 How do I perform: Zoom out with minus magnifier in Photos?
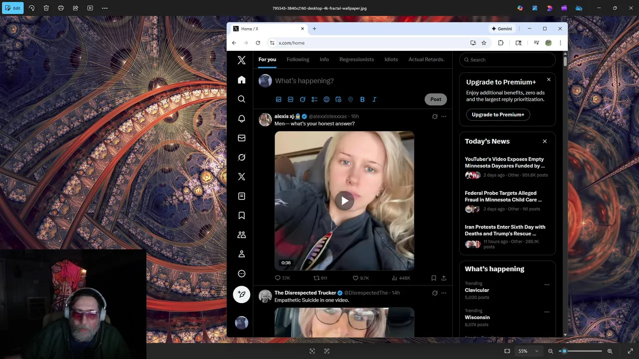[551, 351]
